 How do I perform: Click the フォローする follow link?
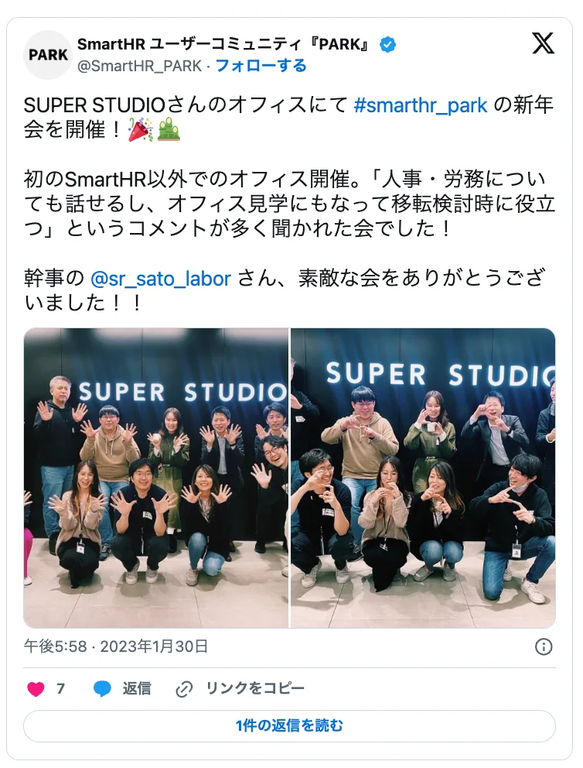[x=261, y=66]
